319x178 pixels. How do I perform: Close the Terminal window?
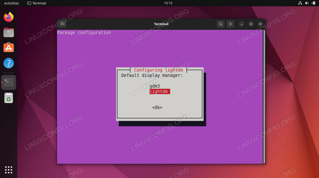click(261, 24)
